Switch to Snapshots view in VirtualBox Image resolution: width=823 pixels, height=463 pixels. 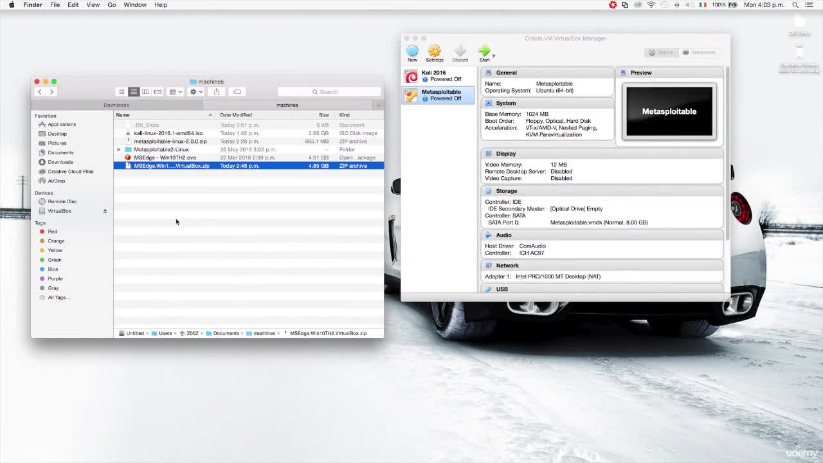point(699,52)
